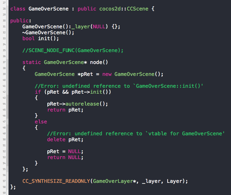Image resolution: width=231 pixels, height=195 pixels.
Task: Click the GameOverScene::init() undefined reference comment
Action: (119, 86)
